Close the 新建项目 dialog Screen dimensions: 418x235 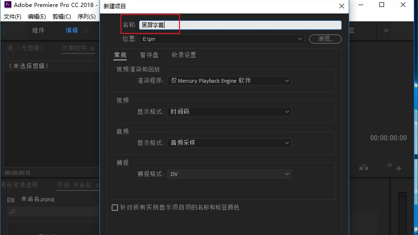point(342,6)
